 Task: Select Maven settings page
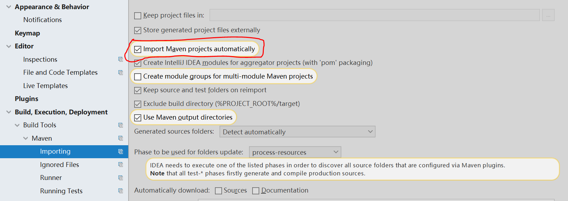(x=42, y=139)
